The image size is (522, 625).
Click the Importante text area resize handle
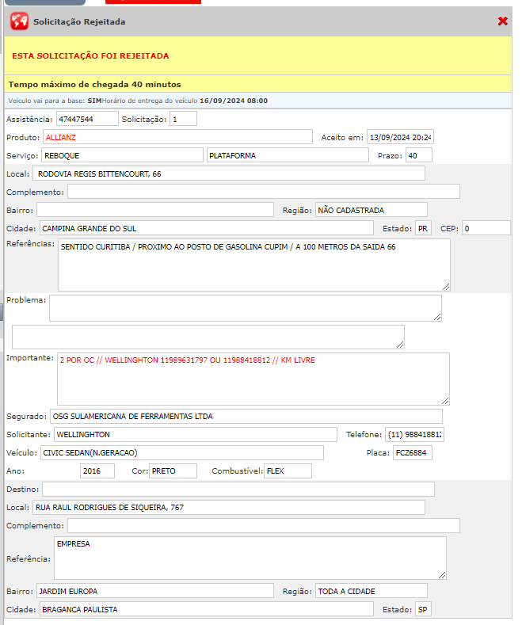pos(445,401)
